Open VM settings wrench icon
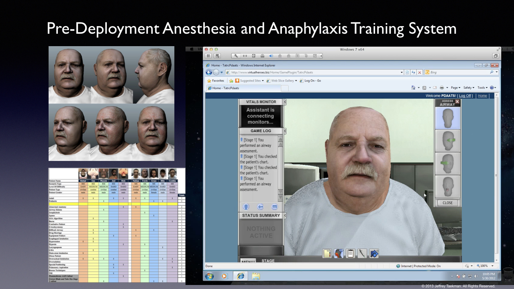The width and height of the screenshot is (514, 289). (x=236, y=56)
